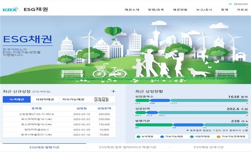Click the 202.6 조원 total value
This screenshot has width=251, height=156.
pos(237,109)
